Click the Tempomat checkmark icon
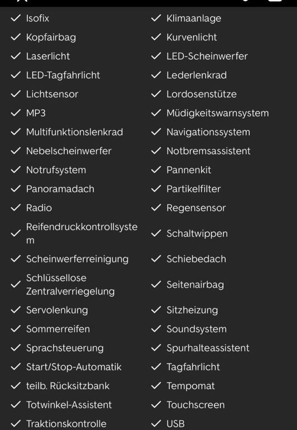This screenshot has width=297, height=430. 156,386
